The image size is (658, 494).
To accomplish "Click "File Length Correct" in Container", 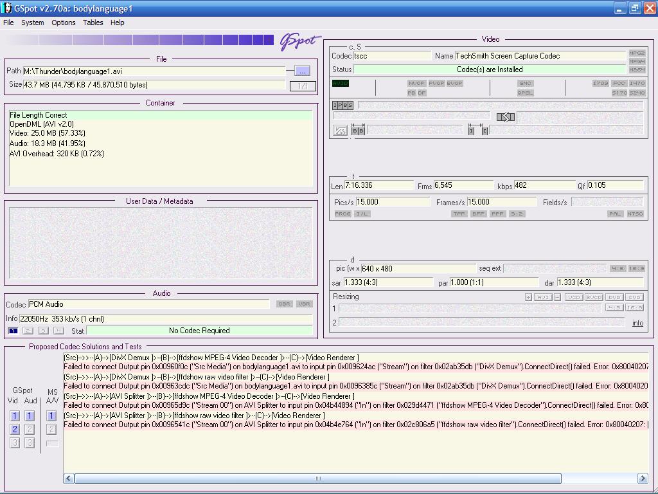I will coord(38,115).
